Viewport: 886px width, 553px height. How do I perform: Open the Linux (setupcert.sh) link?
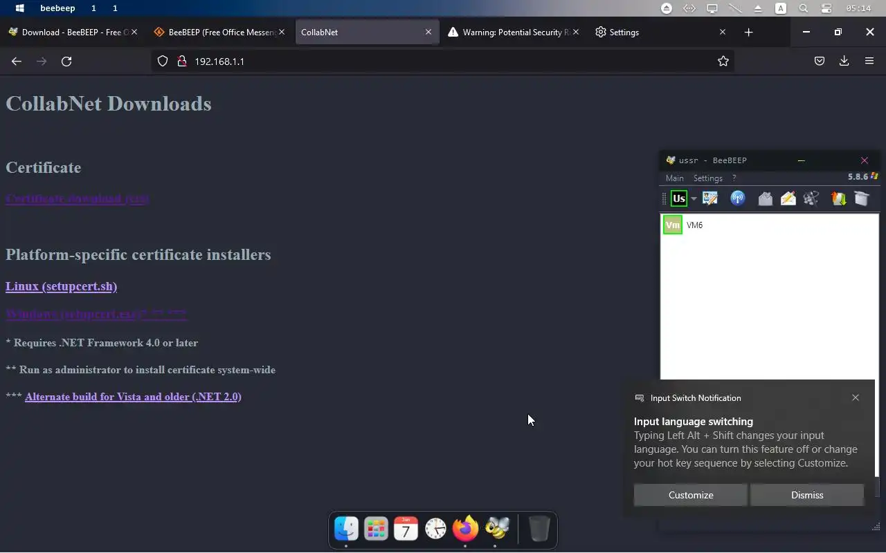61,286
